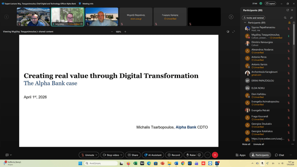Toggle mute for Evangelia Petraki

(289, 110)
